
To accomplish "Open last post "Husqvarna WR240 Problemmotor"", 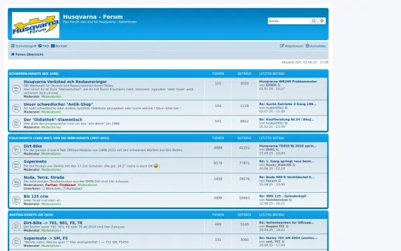I will click(x=288, y=82).
